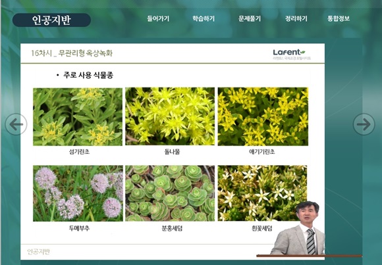Click the 섬기린초 caption text
382x265 pixels.
pos(79,152)
